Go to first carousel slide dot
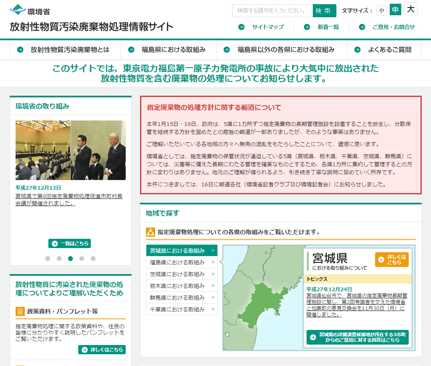 [48, 259]
